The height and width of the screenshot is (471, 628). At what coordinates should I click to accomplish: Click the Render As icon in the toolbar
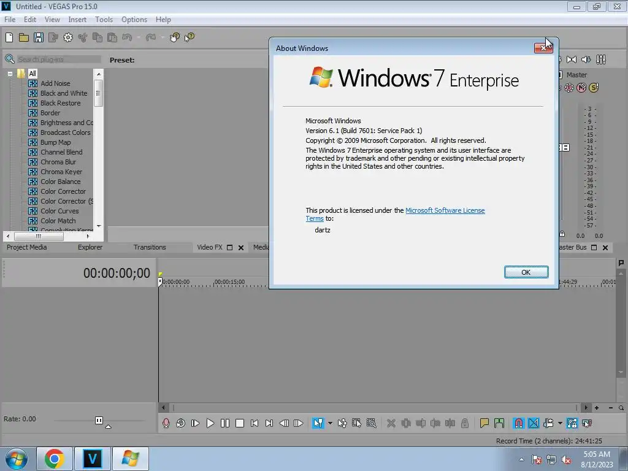pos(53,37)
